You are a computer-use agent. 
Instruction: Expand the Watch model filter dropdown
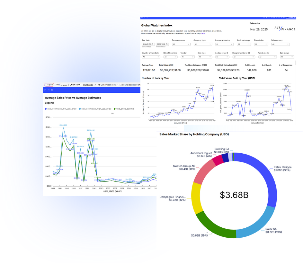[x=267, y=57]
